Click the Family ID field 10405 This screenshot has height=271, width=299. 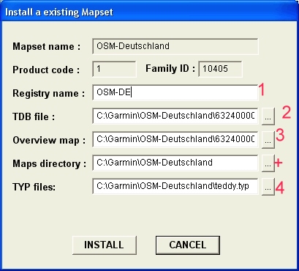click(x=220, y=69)
